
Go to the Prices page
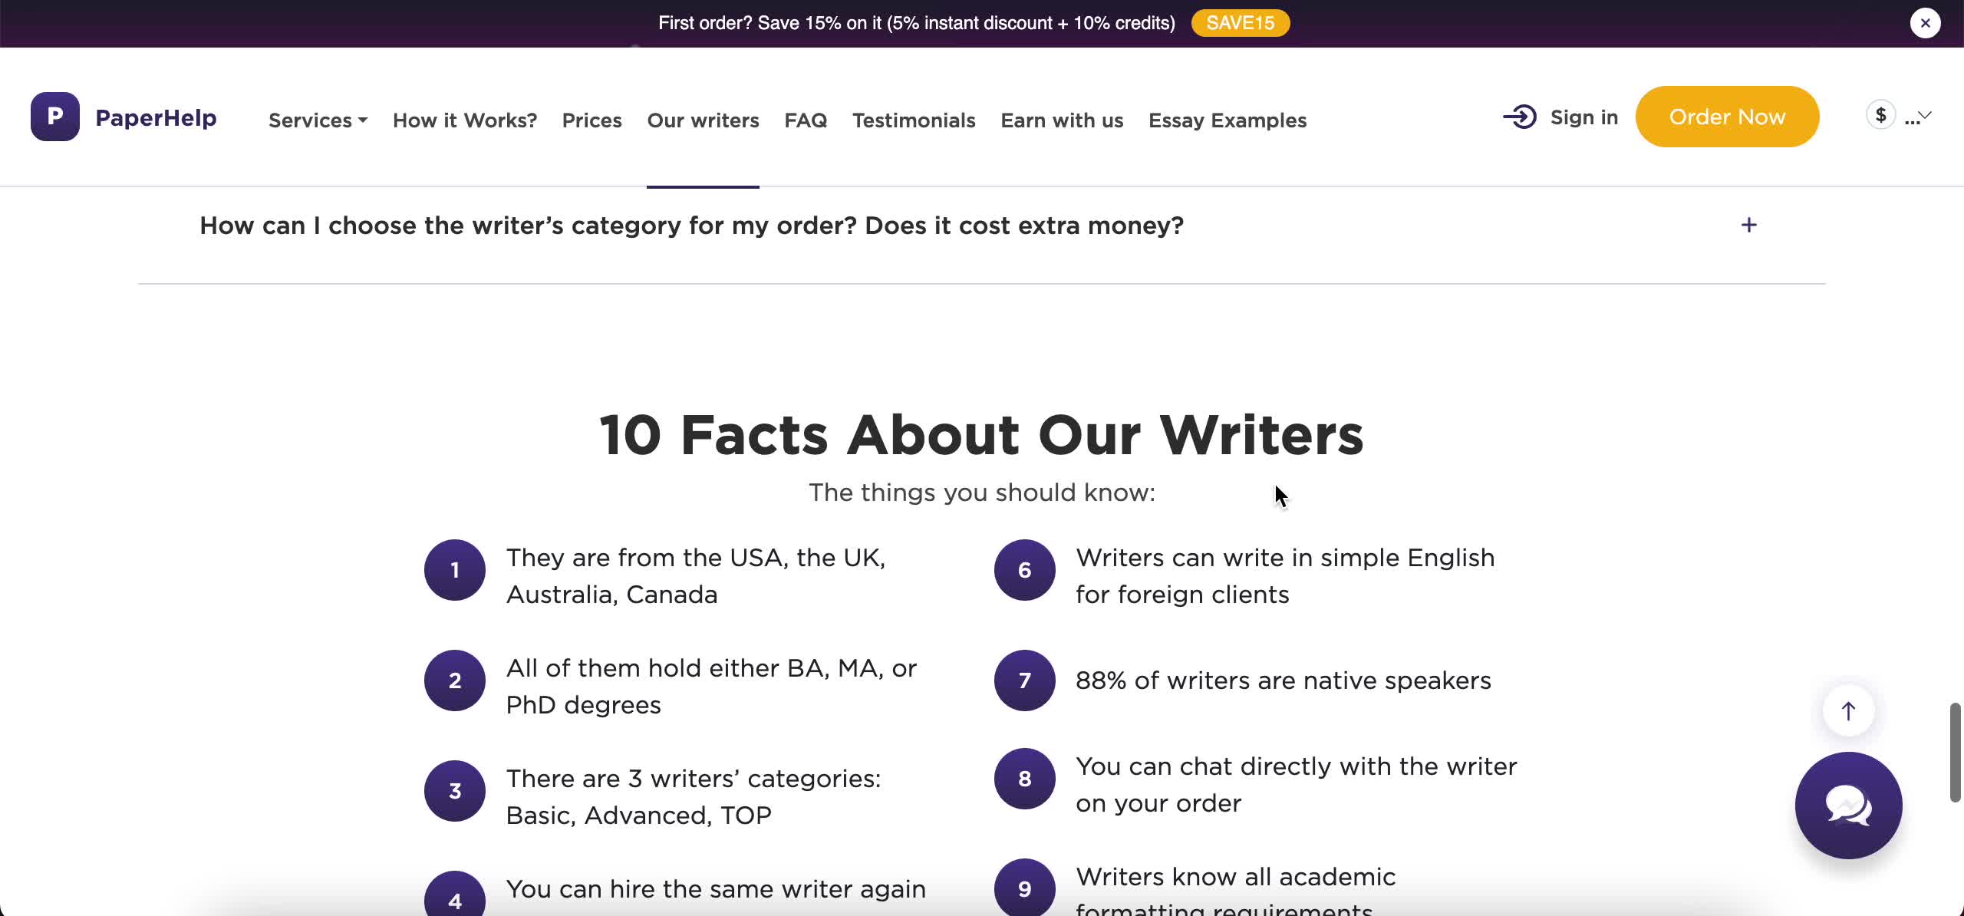[592, 120]
